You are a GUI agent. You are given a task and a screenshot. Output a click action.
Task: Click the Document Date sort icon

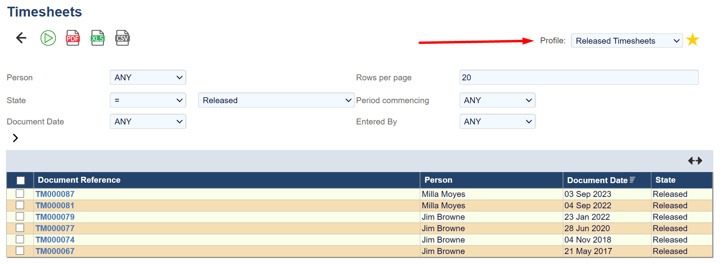click(x=633, y=180)
